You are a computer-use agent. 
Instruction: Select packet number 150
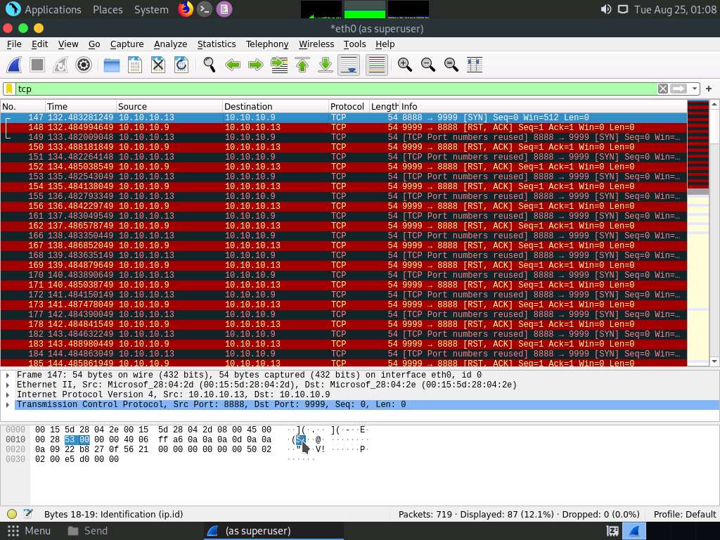343,147
